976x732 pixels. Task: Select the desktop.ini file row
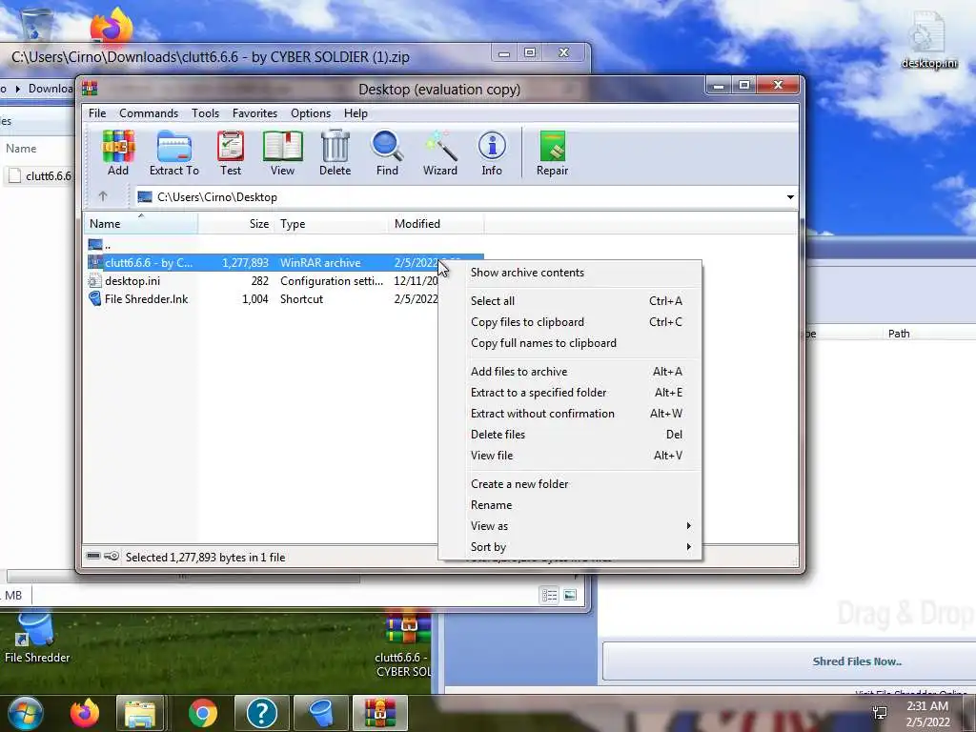click(x=262, y=281)
